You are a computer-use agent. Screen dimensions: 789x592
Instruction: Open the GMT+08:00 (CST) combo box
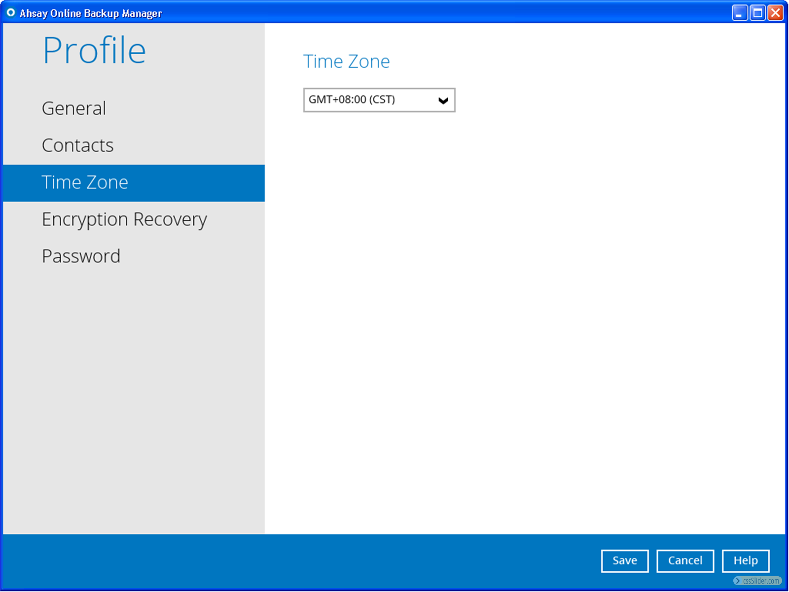pos(370,100)
